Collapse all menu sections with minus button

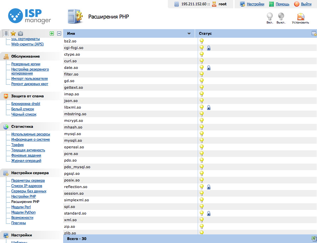[59, 33]
